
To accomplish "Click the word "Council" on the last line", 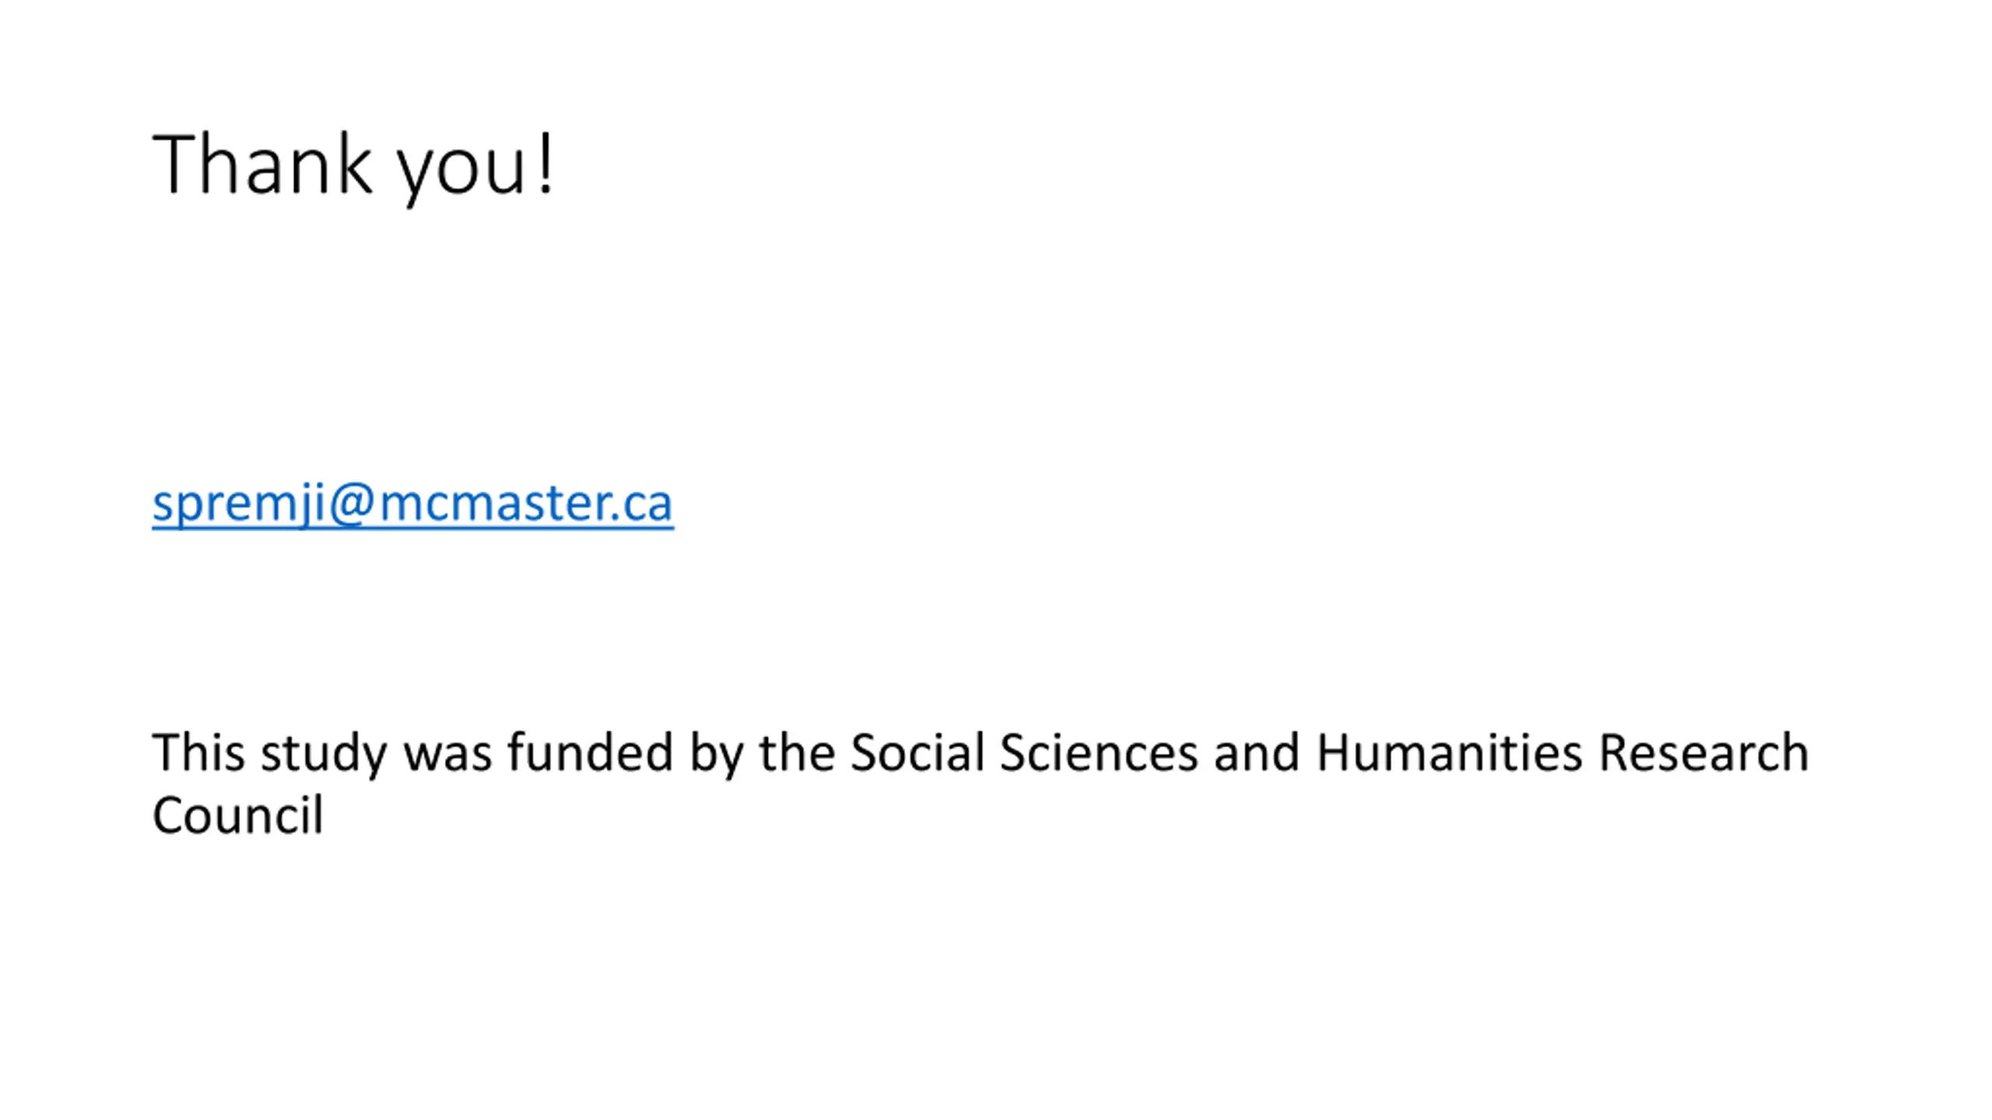I will [237, 816].
